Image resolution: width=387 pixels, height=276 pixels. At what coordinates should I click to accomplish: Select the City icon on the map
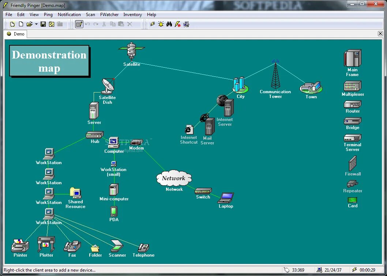pyautogui.click(x=240, y=85)
